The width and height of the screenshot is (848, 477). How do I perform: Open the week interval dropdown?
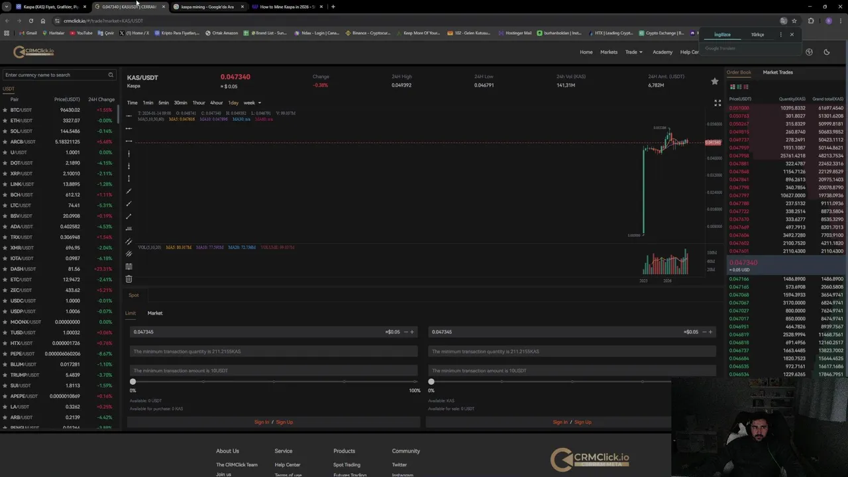click(252, 103)
